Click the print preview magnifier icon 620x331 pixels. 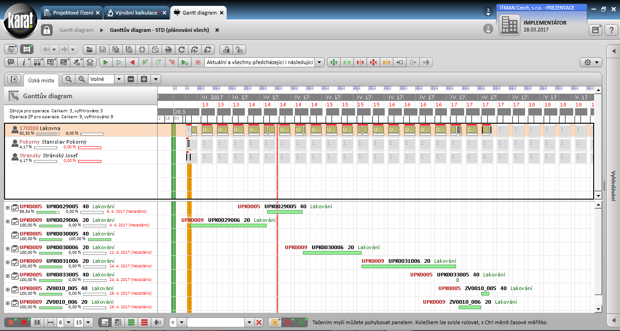(x=155, y=49)
